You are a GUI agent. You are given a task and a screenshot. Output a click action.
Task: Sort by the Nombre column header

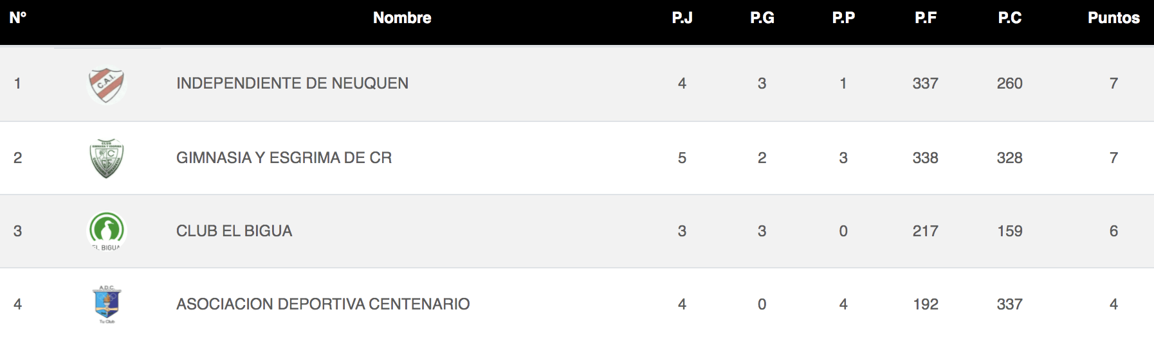pos(402,18)
